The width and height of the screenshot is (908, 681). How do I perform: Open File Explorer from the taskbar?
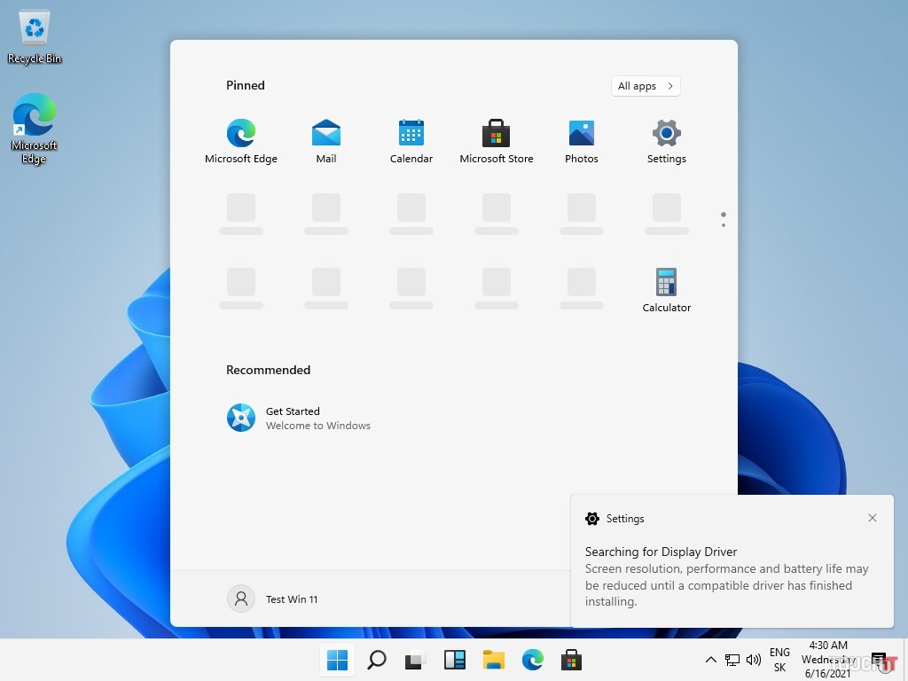coord(493,660)
